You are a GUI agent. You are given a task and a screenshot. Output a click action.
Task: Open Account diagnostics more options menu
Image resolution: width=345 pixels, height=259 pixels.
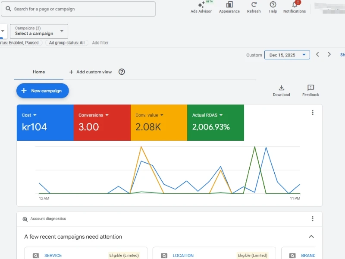tap(313, 219)
